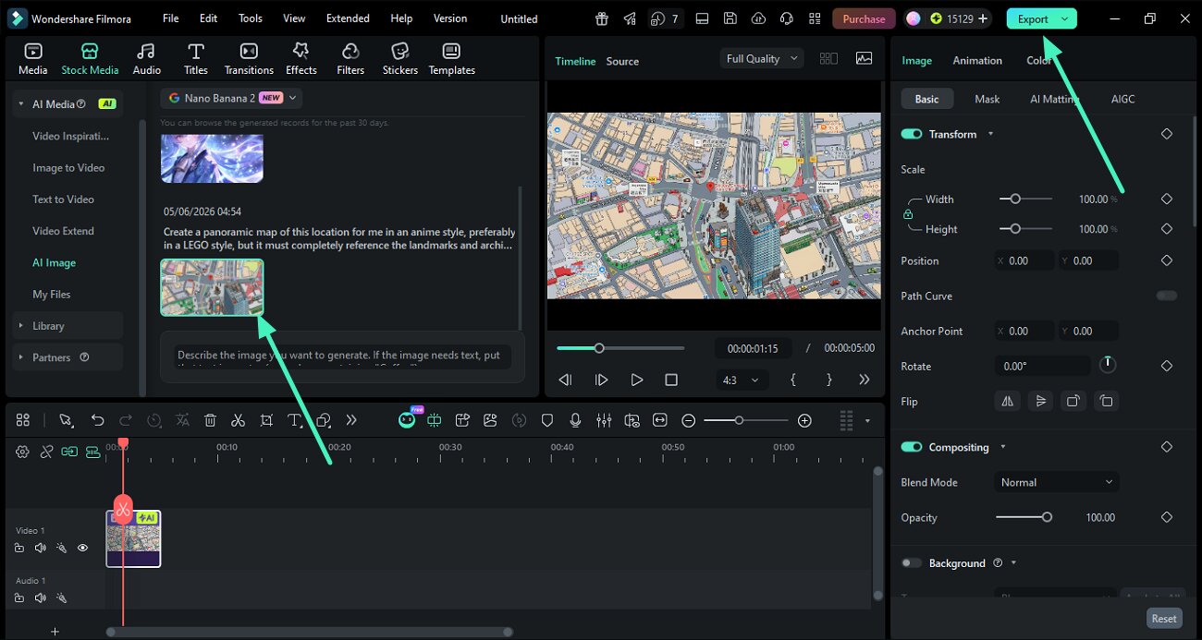Screen dimensions: 1202x640
Task: Select the generated LEGO map thumbnail
Action: pyautogui.click(x=212, y=287)
